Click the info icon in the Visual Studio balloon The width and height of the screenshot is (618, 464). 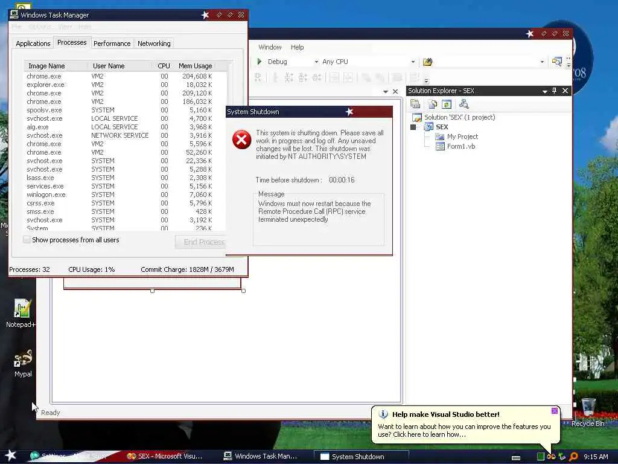(383, 414)
